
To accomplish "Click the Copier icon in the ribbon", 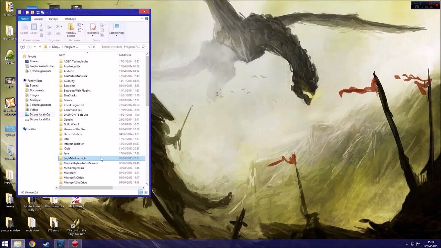I will (24, 27).
